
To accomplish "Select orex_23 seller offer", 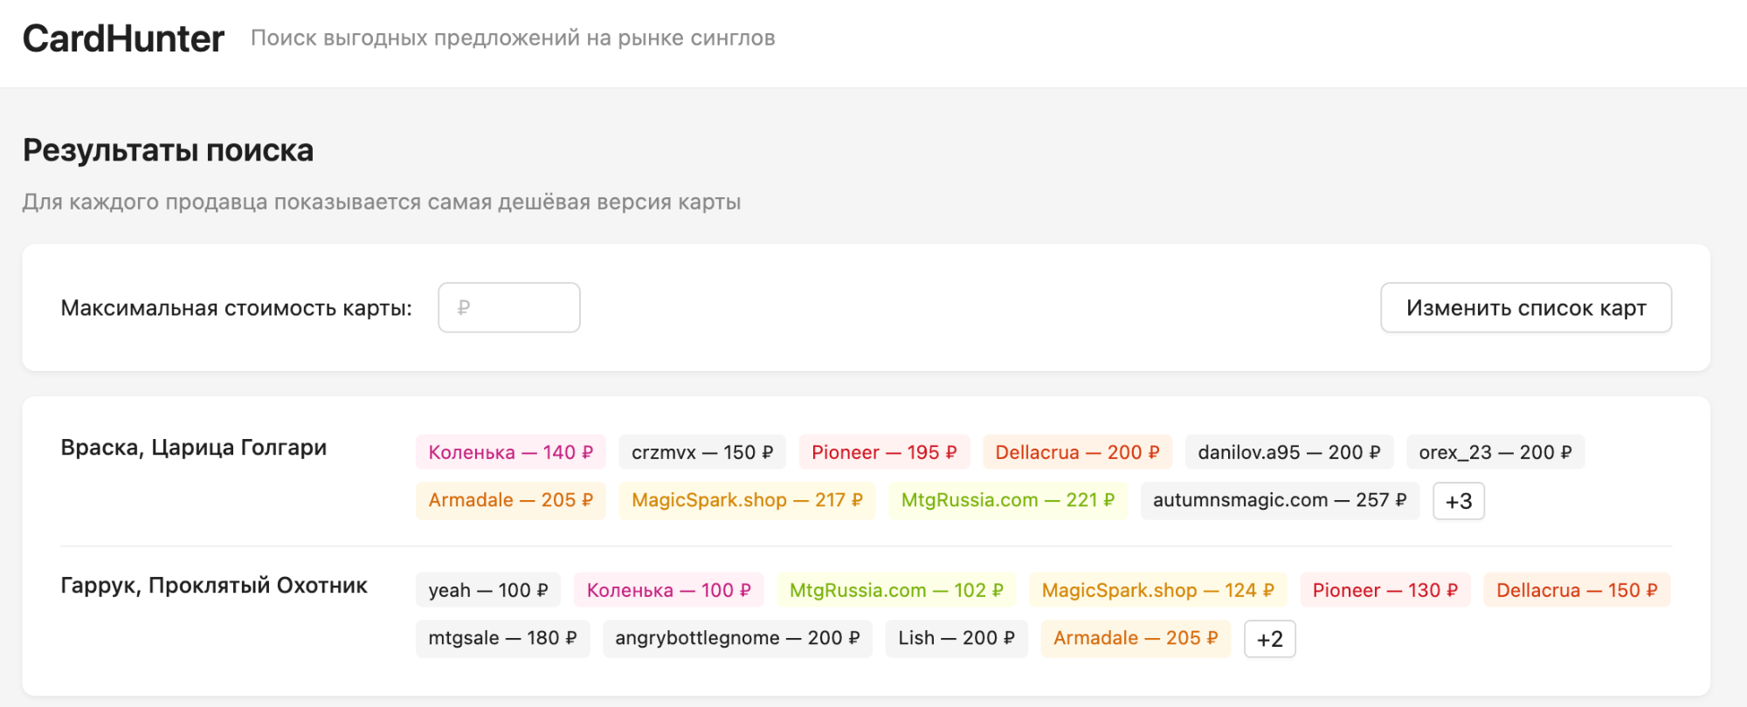I will tap(1495, 453).
